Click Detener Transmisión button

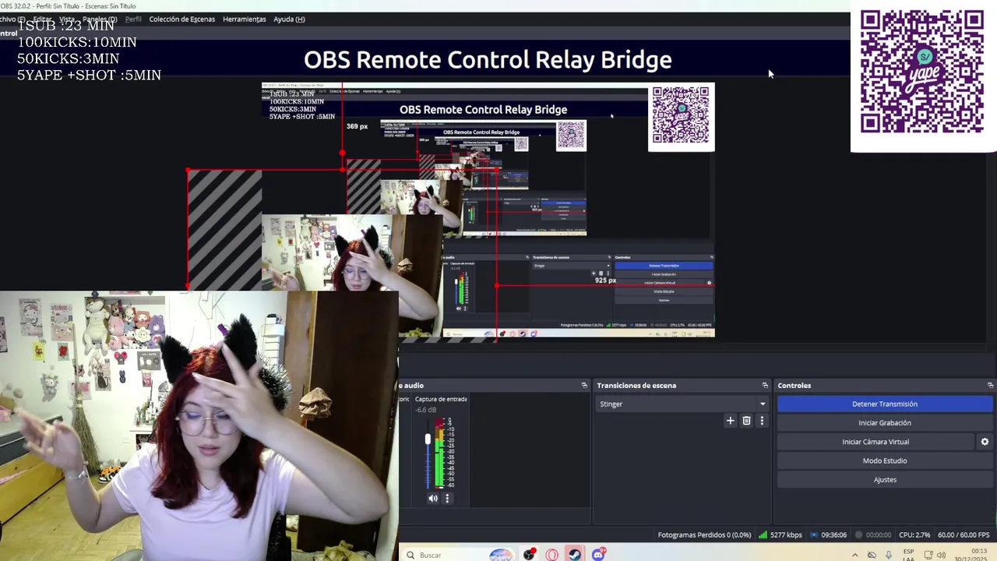[x=885, y=404]
